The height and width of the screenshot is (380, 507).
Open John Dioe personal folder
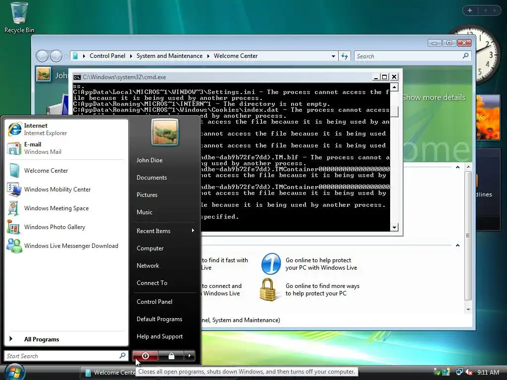point(150,160)
